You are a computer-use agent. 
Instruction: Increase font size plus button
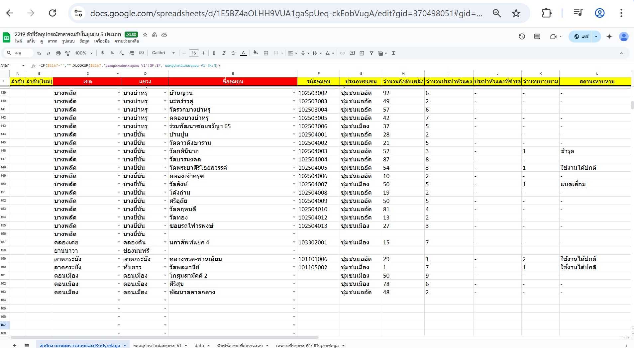click(x=203, y=53)
